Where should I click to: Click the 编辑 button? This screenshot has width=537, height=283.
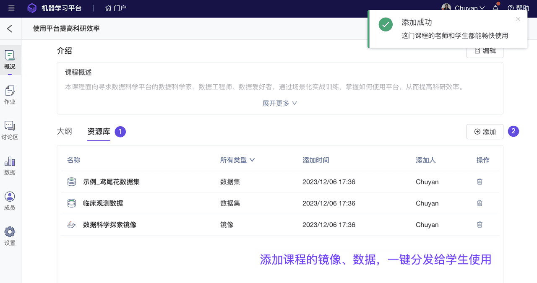click(485, 51)
